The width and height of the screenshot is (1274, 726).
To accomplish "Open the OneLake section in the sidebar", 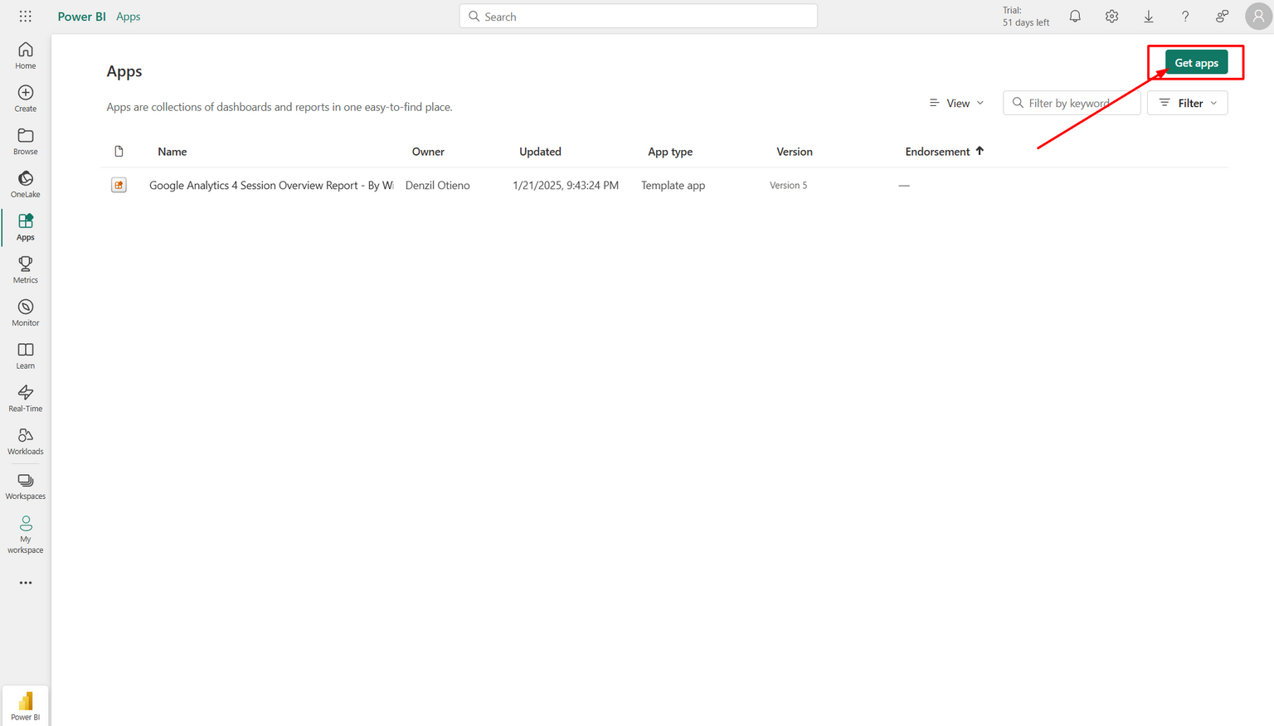I will 25,184.
